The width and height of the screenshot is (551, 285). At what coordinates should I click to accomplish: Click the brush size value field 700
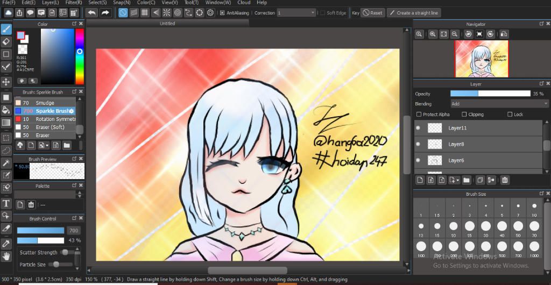tap(73, 231)
